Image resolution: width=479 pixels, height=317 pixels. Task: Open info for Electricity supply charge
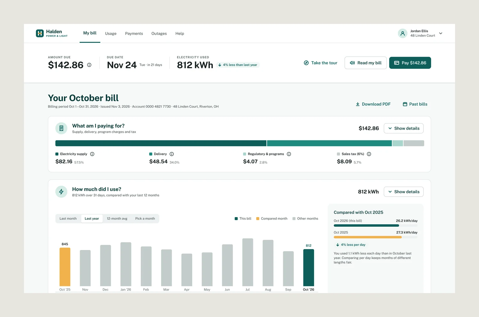92,154
